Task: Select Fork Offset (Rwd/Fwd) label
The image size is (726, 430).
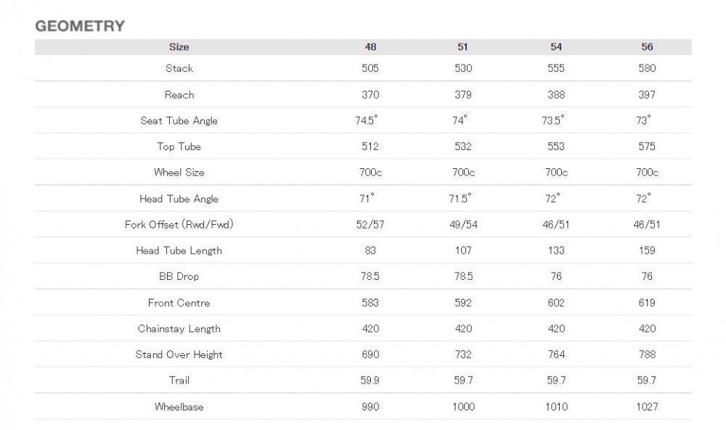Action: [179, 225]
